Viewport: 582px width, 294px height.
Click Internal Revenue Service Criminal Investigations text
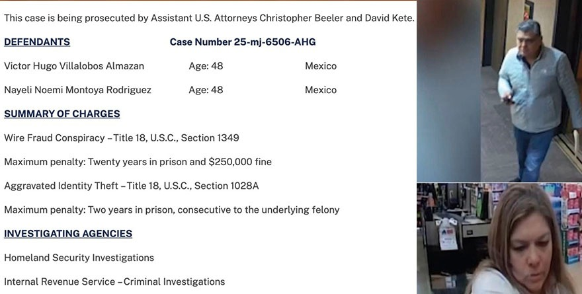pos(114,281)
